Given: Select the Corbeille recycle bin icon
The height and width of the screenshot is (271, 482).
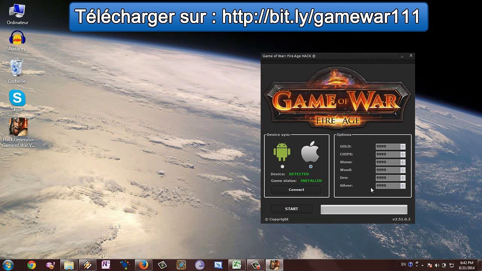Looking at the screenshot, I should point(17,72).
